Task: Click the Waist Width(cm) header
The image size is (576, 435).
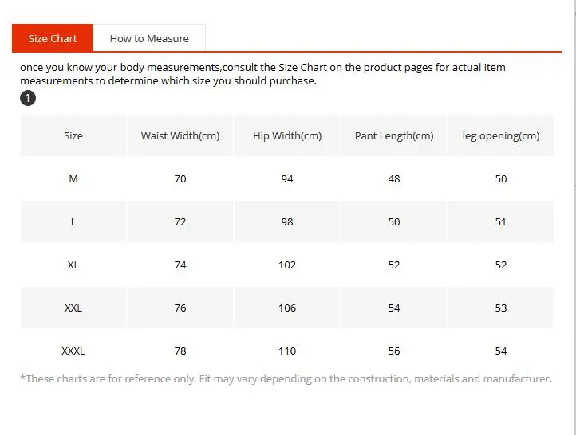Action: coord(180,135)
